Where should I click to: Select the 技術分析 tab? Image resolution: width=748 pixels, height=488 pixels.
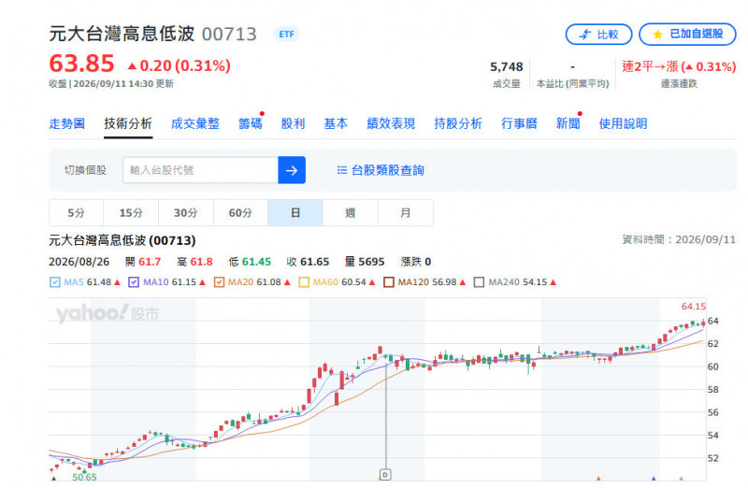click(128, 124)
